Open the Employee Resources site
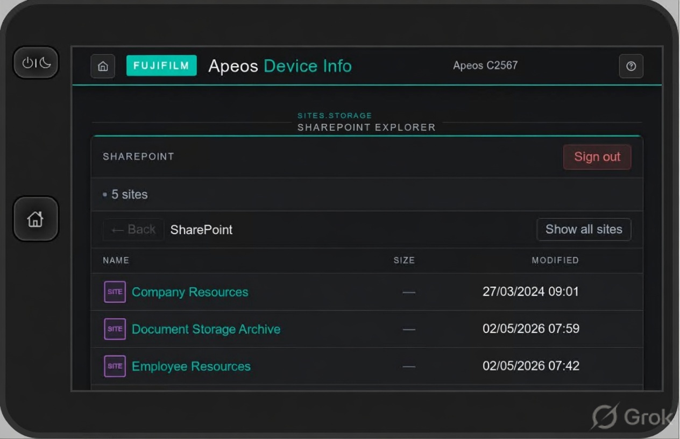680x439 pixels. click(191, 366)
